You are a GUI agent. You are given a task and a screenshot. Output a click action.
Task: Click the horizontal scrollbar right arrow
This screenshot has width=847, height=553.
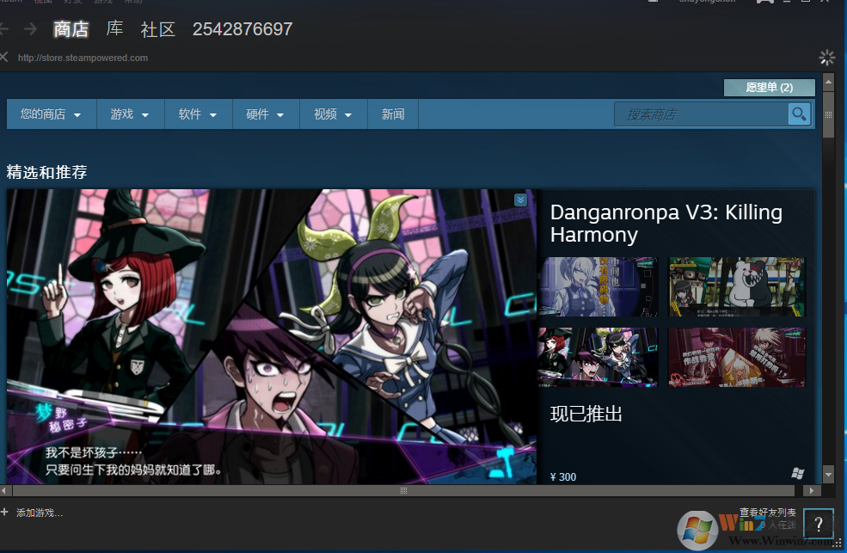click(x=812, y=490)
